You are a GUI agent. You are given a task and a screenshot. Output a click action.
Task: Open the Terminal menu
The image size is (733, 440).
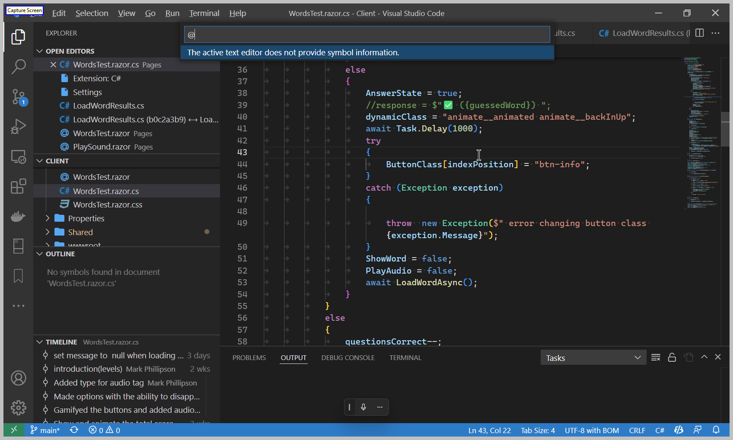204,13
